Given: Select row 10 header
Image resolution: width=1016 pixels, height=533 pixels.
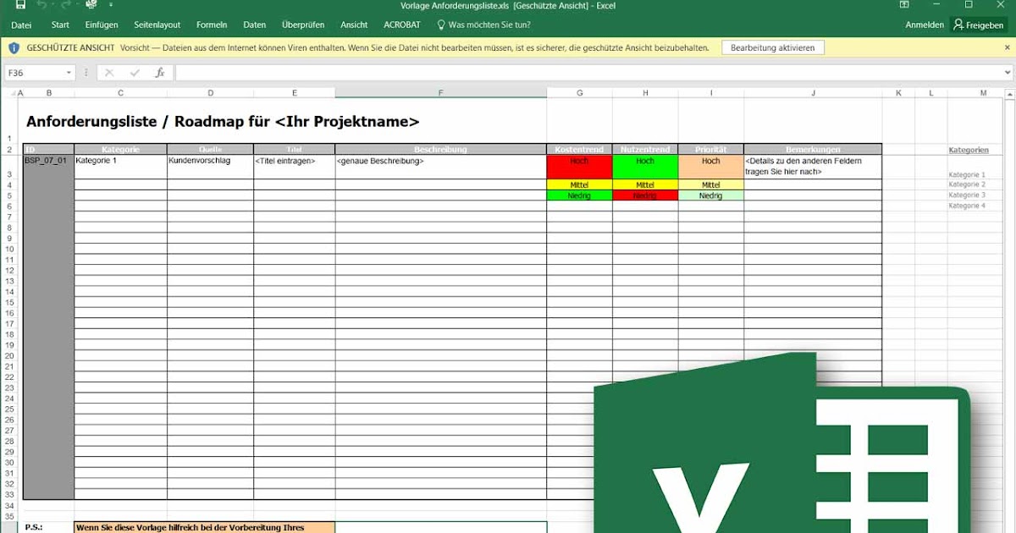Looking at the screenshot, I should pyautogui.click(x=9, y=249).
